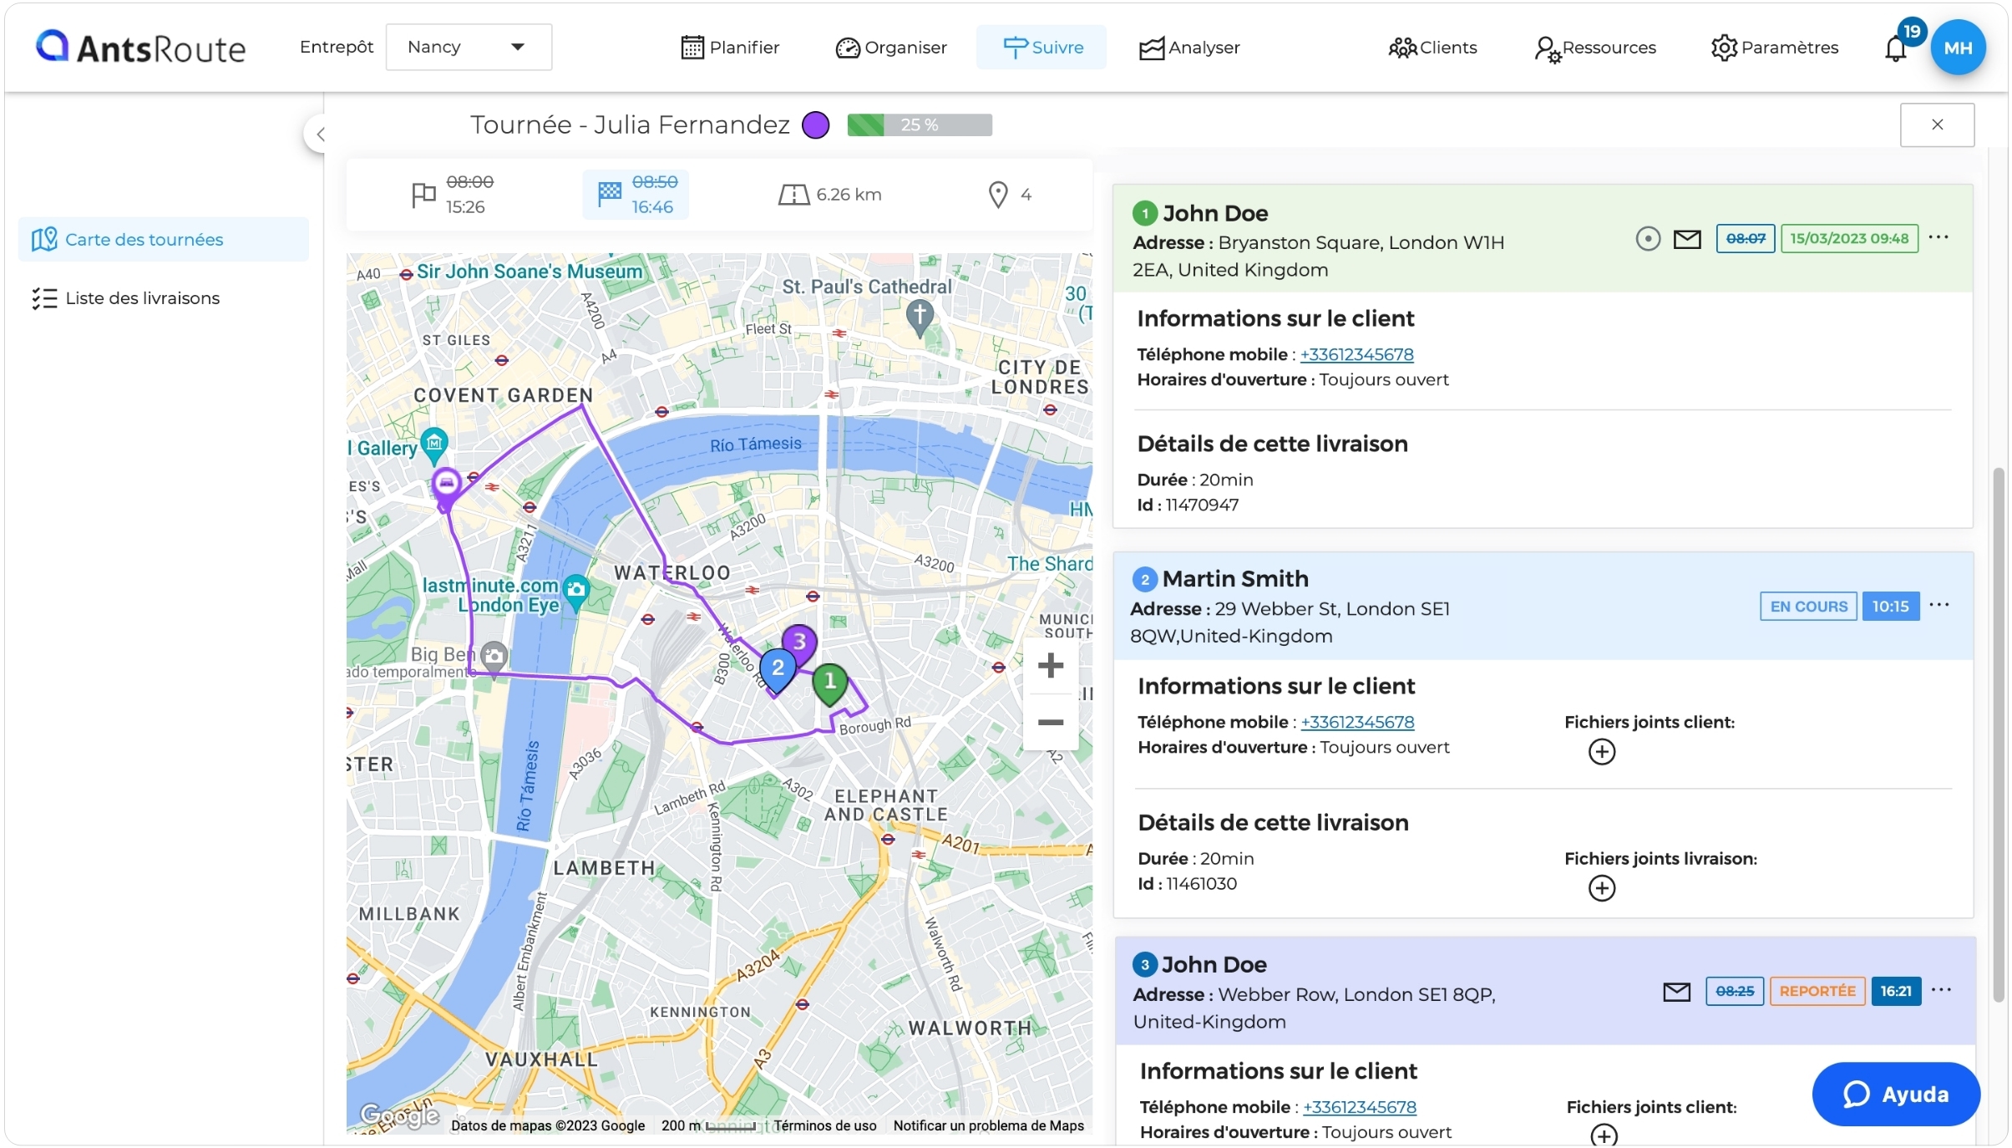Select Carte des tournées in sidebar
2012x1148 pixels.
[164, 240]
